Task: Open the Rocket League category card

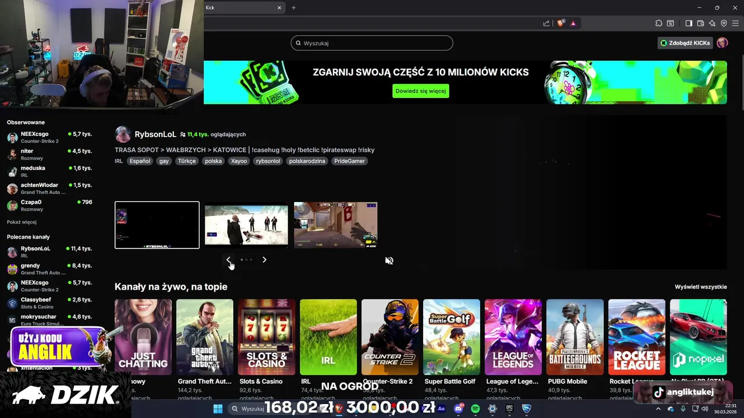Action: click(636, 337)
